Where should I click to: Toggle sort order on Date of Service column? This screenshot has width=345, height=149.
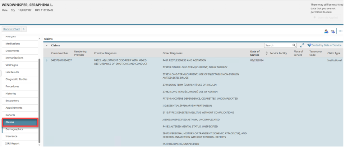267,53
